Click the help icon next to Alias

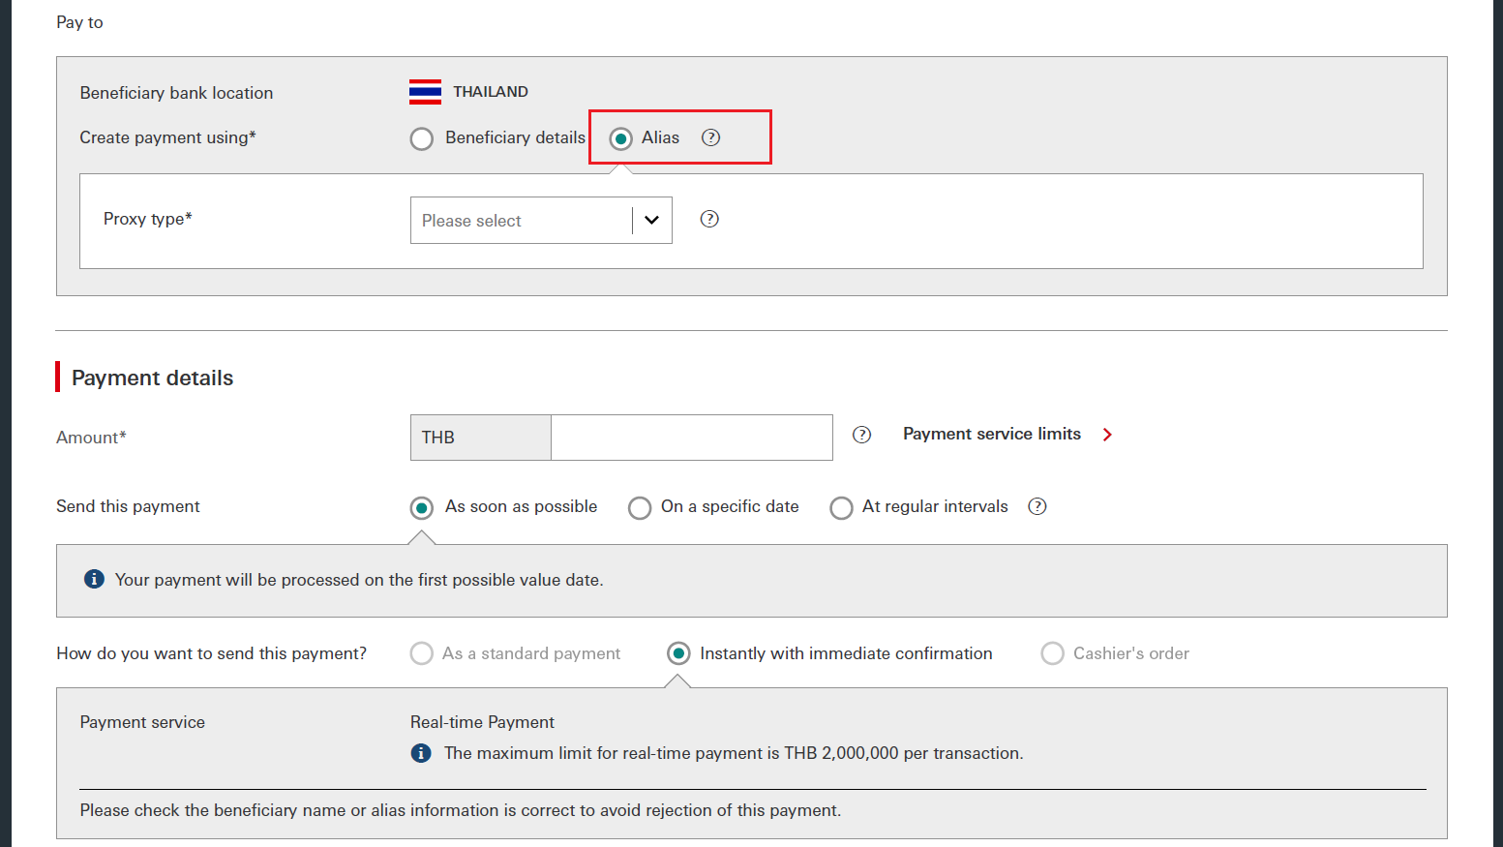710,137
